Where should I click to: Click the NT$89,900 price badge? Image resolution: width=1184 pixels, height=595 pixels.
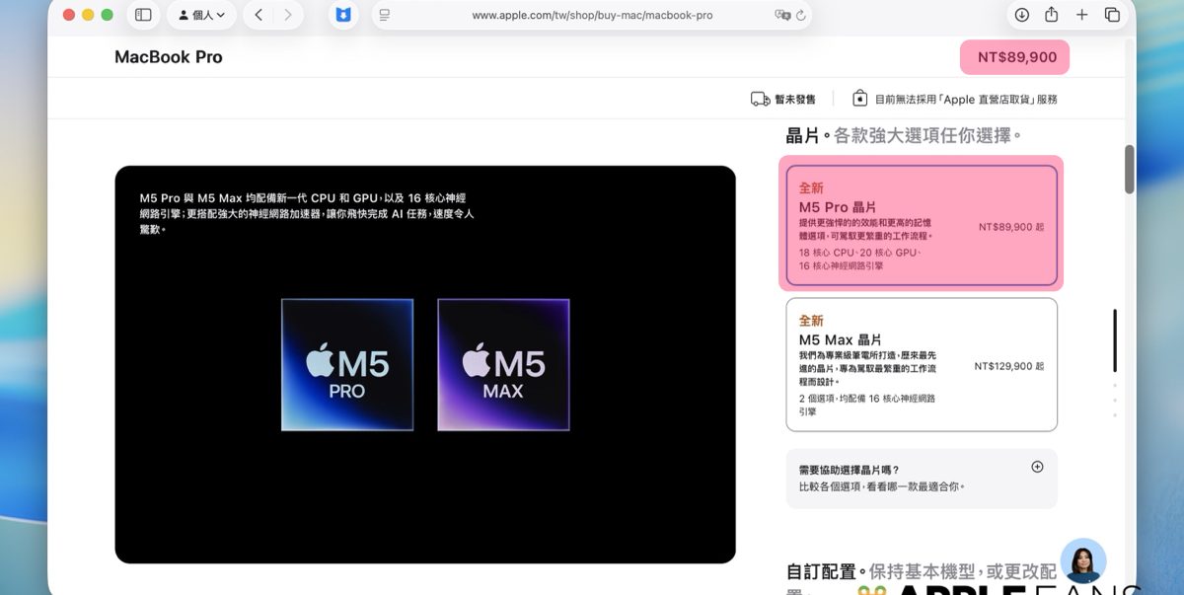1015,57
